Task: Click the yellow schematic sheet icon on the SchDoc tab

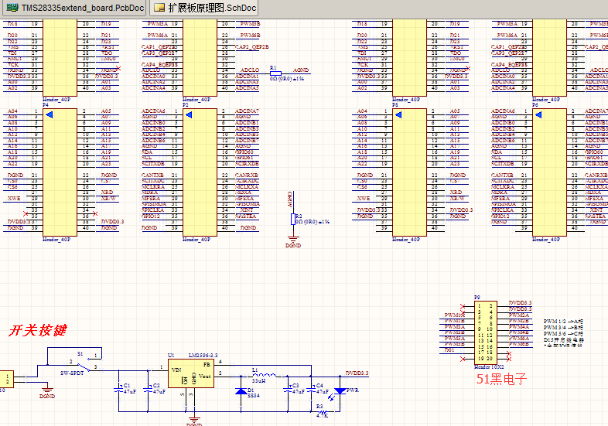Action: 159,8
